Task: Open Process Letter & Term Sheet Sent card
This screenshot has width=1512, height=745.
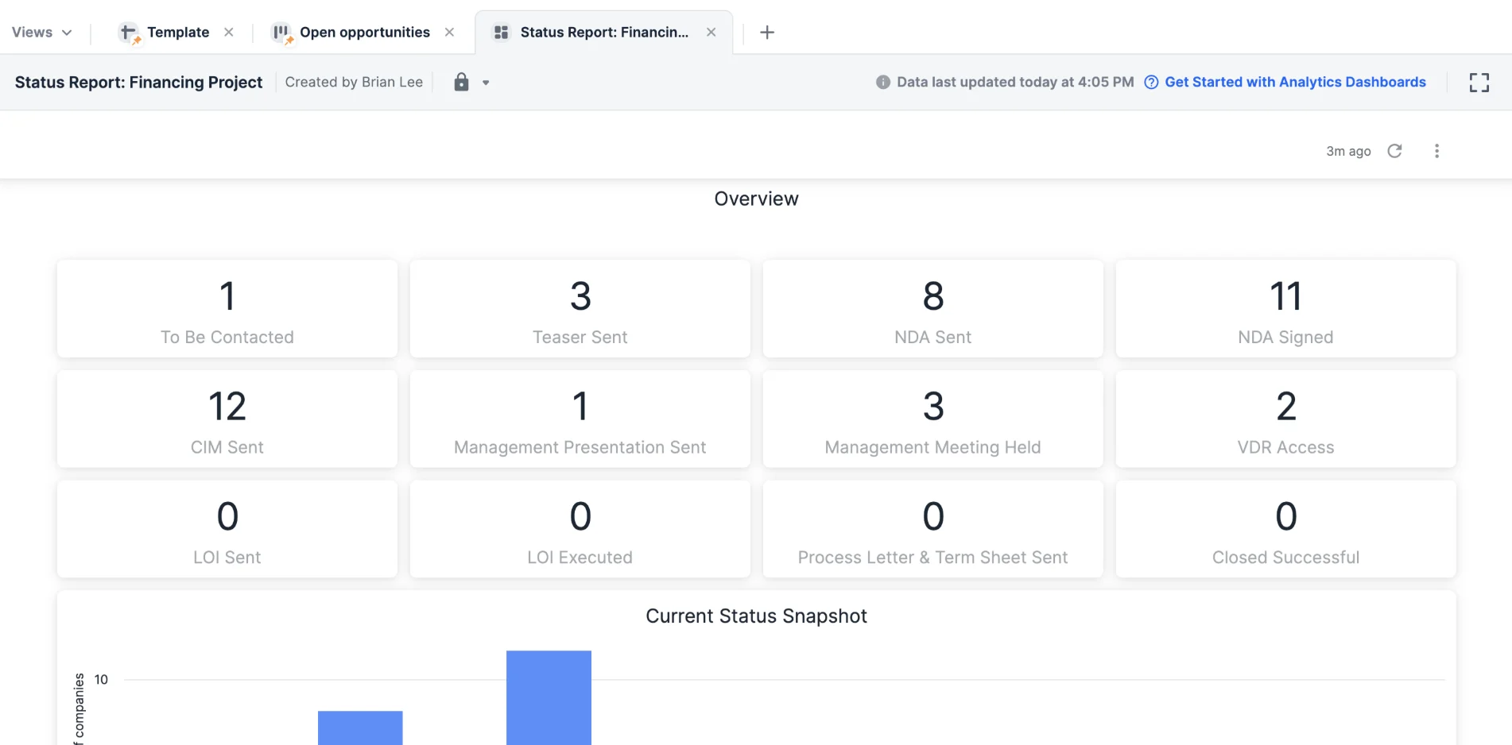Action: point(933,529)
